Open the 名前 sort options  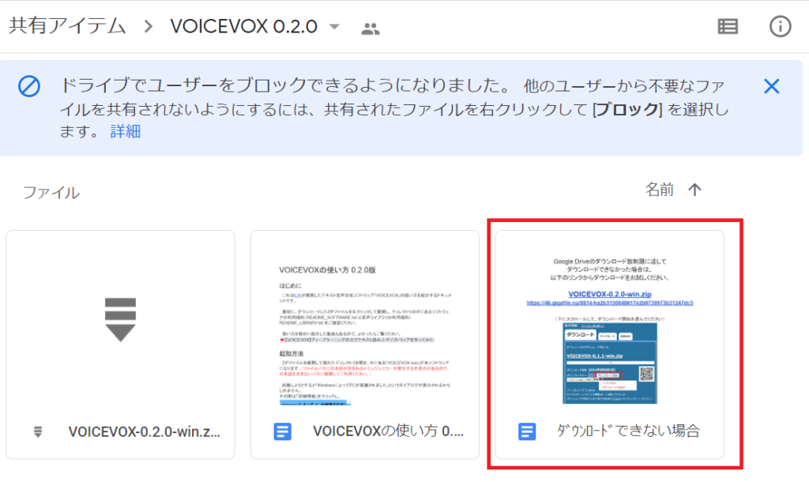tap(660, 190)
